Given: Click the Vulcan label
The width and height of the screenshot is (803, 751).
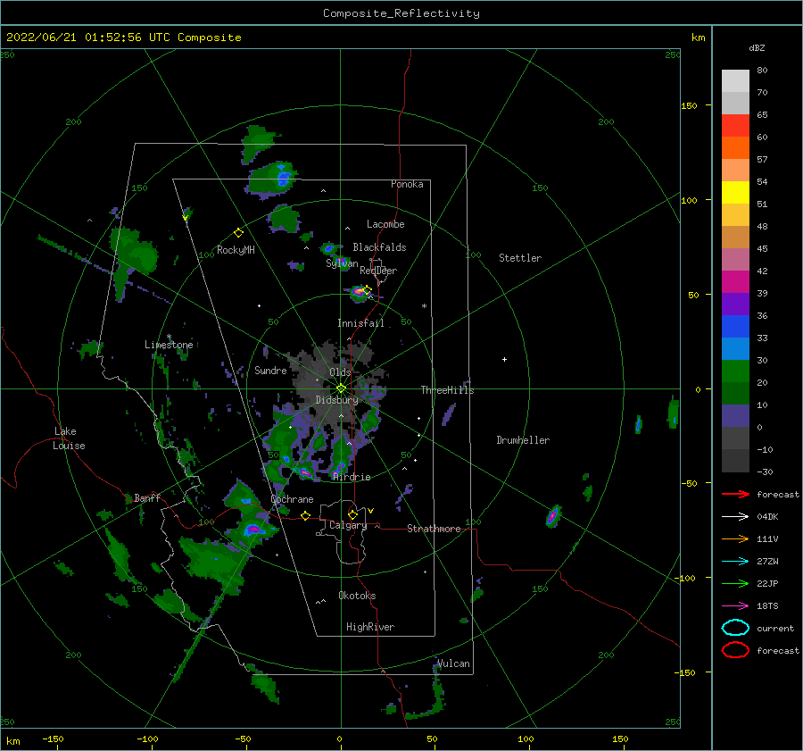Looking at the screenshot, I should (453, 663).
